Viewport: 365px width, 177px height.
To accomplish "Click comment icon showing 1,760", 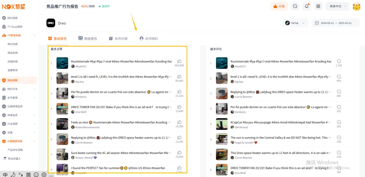I will (x=339, y=61).
